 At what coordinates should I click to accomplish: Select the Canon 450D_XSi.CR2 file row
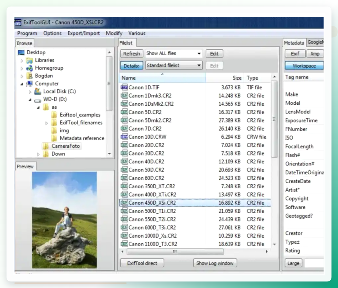(195, 203)
